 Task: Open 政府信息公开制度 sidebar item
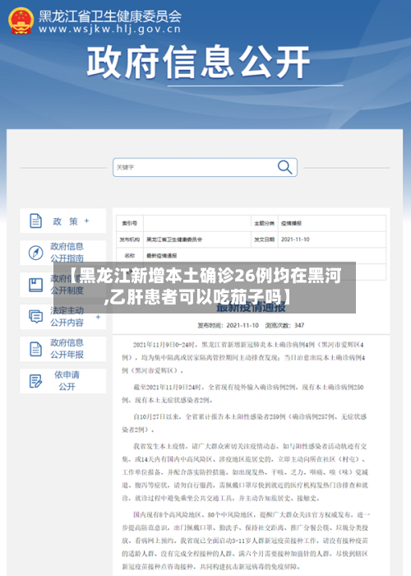point(63,285)
